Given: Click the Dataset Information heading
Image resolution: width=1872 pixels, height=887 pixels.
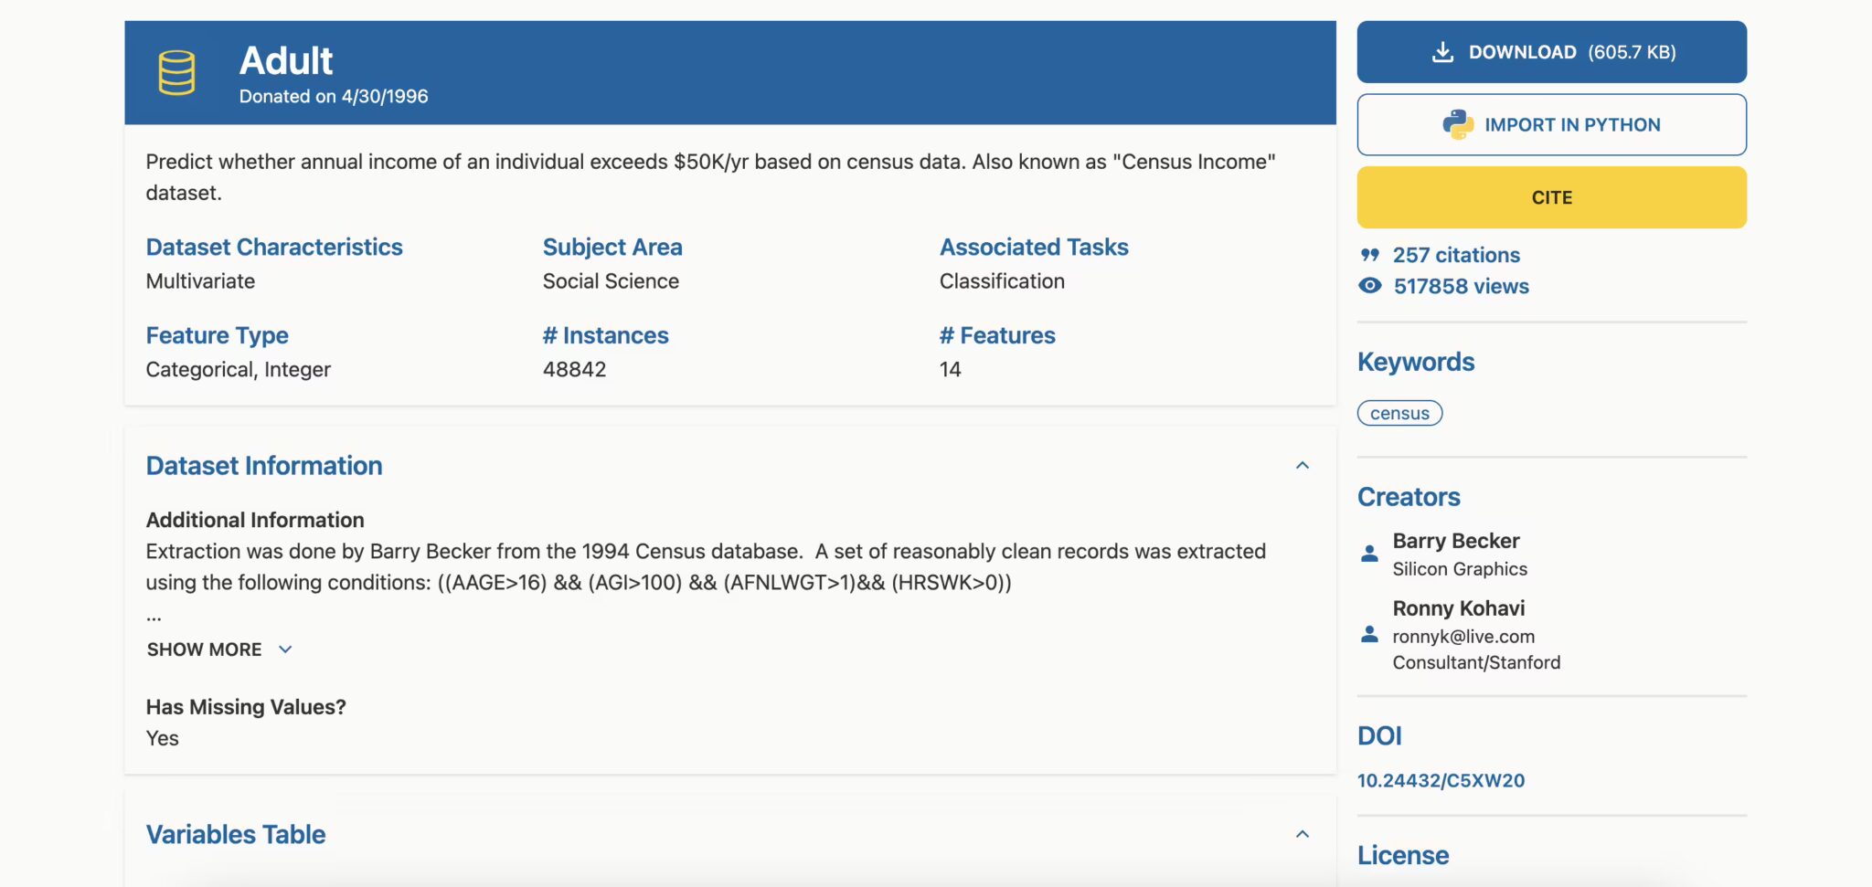Looking at the screenshot, I should tap(263, 465).
